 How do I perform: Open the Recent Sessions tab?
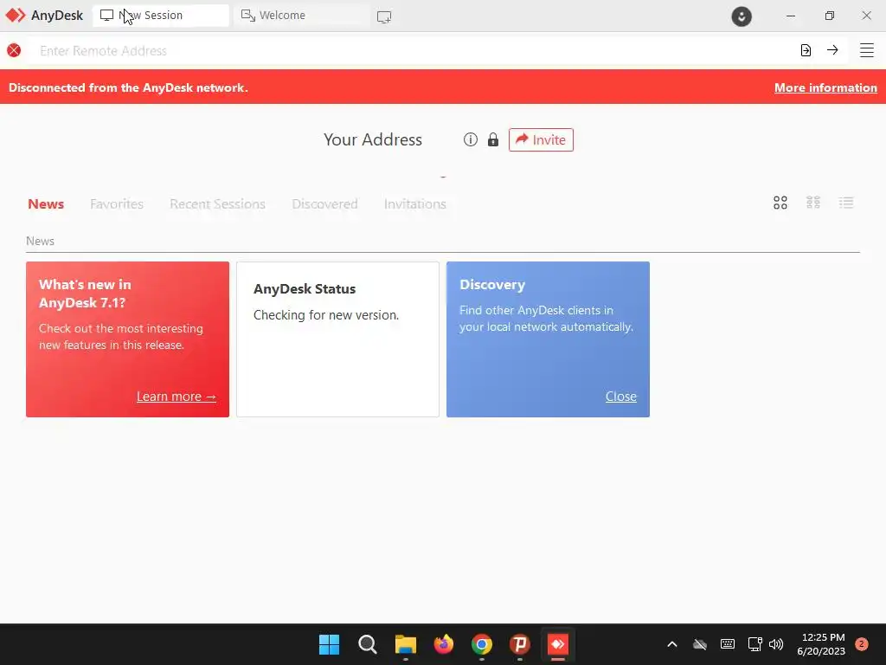tap(217, 203)
